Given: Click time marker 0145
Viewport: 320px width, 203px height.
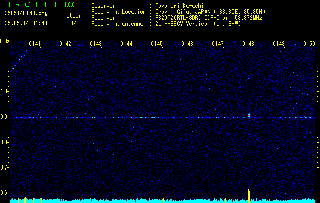Looking at the screenshot, I should (157, 44).
